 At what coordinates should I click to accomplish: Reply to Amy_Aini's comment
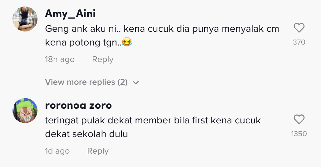(102, 60)
